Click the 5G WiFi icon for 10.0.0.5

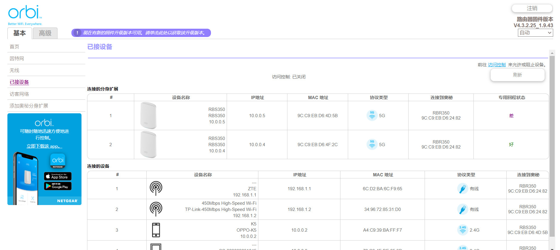tap(372, 115)
